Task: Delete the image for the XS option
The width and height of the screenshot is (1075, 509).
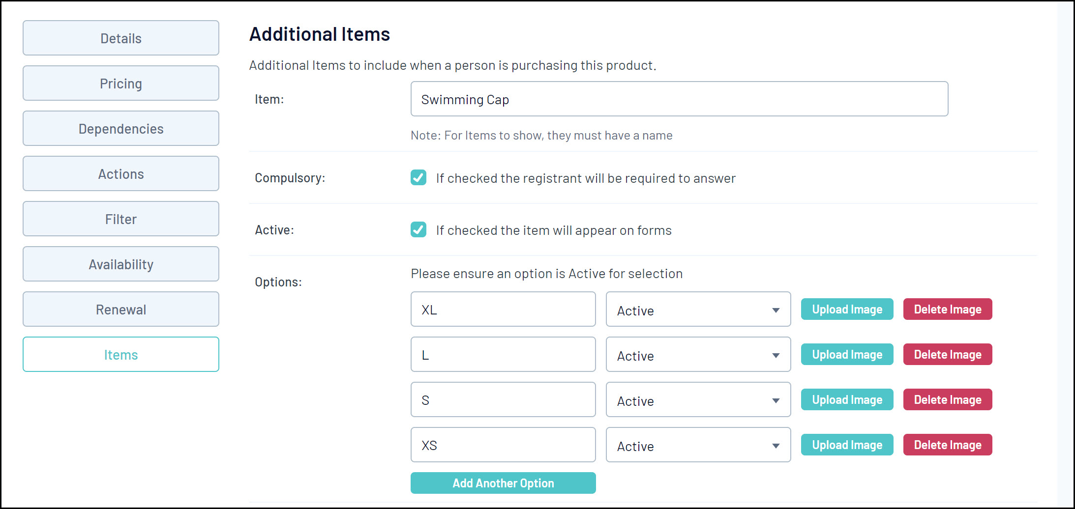Action: (x=947, y=445)
